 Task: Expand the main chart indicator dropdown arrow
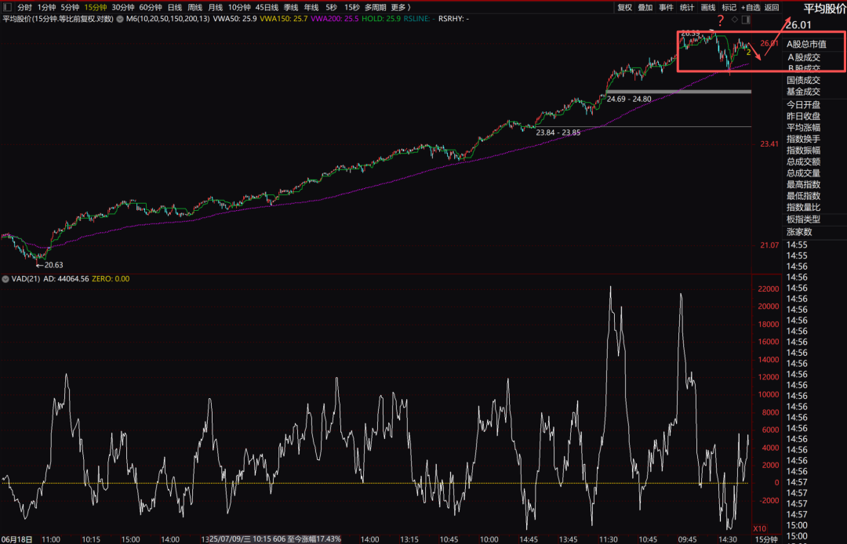120,19
